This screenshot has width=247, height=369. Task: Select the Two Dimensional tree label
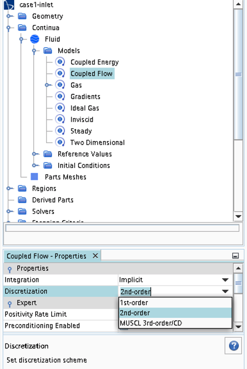pos(97,142)
